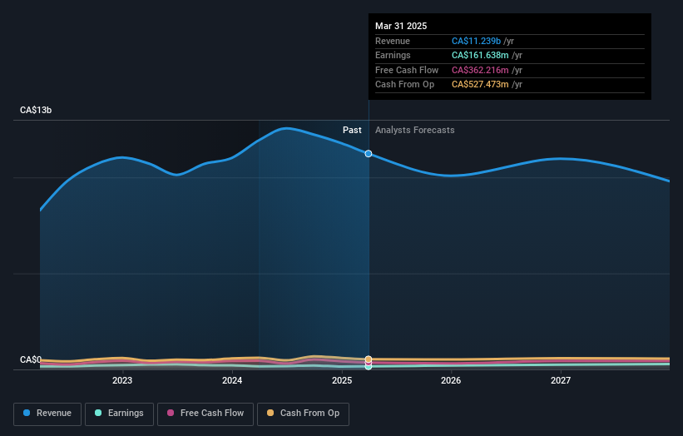Viewport: 683px width, 436px height.
Task: Click the teal Earnings data point marker
Action: click(x=369, y=367)
